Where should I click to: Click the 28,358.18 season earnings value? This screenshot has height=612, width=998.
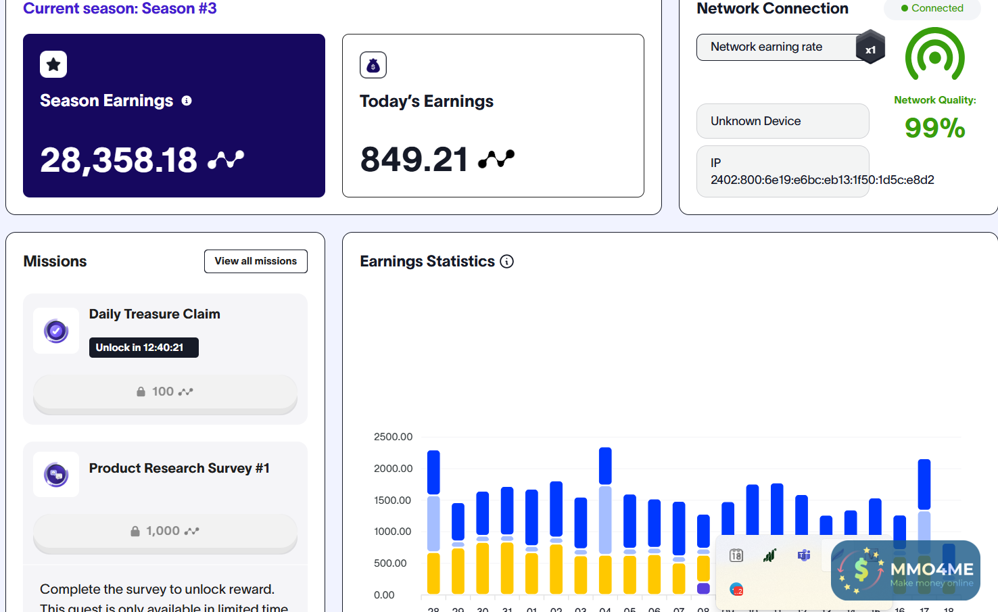click(118, 160)
